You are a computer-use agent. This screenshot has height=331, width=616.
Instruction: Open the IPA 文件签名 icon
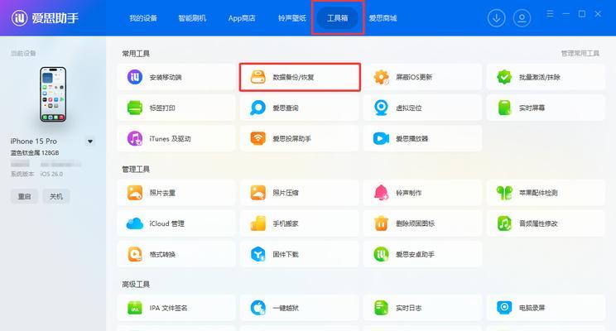135,308
